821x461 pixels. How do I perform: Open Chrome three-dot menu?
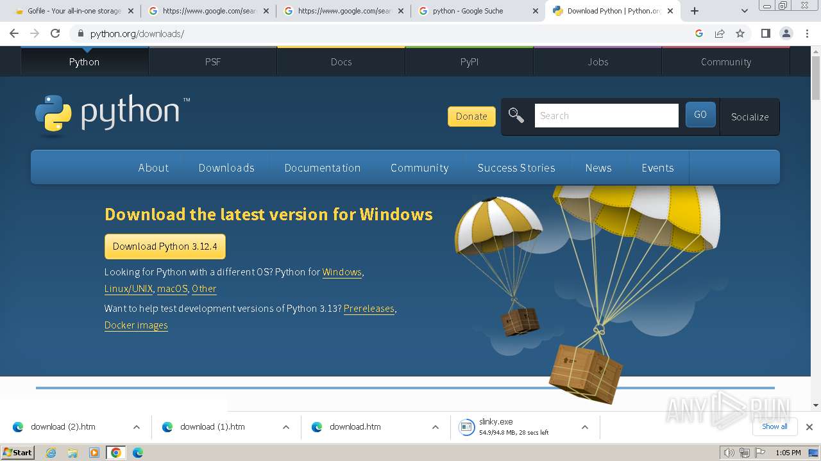pyautogui.click(x=806, y=33)
